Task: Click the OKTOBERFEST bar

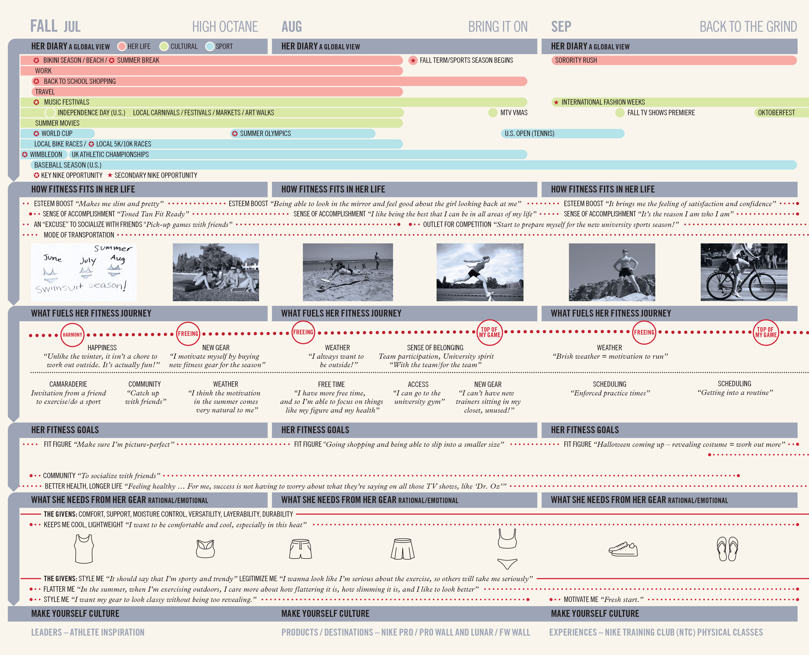Action: pyautogui.click(x=781, y=112)
